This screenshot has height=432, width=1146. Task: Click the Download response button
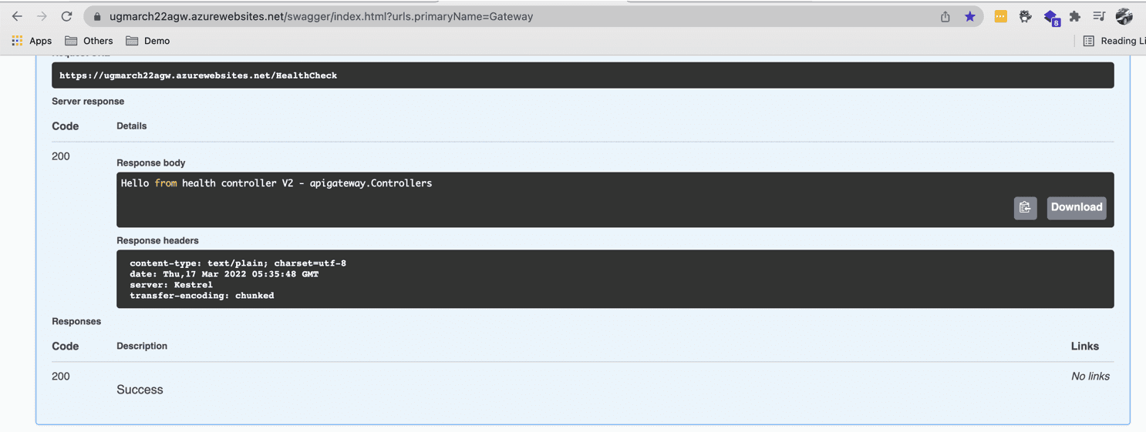pyautogui.click(x=1076, y=207)
